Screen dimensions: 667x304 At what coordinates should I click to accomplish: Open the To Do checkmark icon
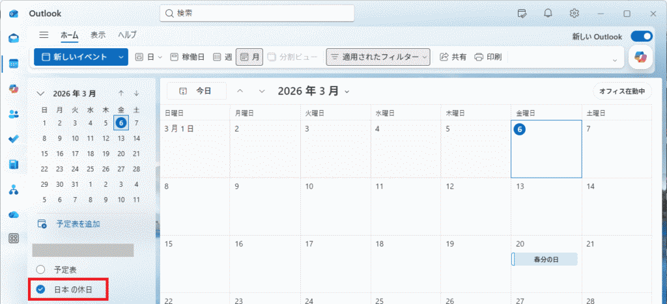[14, 139]
